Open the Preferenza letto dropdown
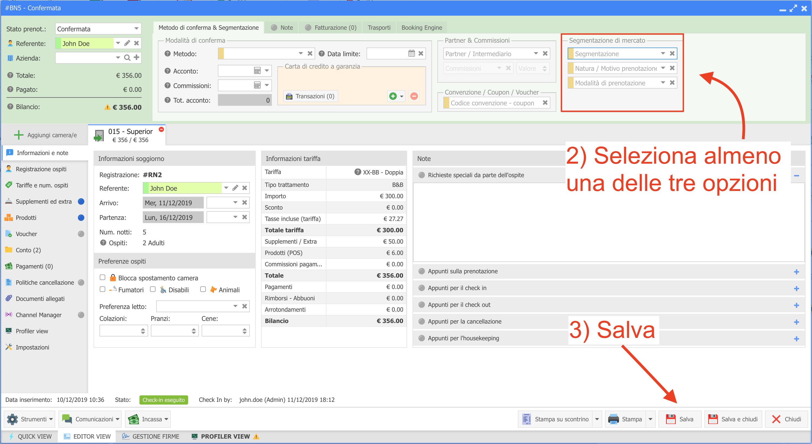 [x=235, y=306]
